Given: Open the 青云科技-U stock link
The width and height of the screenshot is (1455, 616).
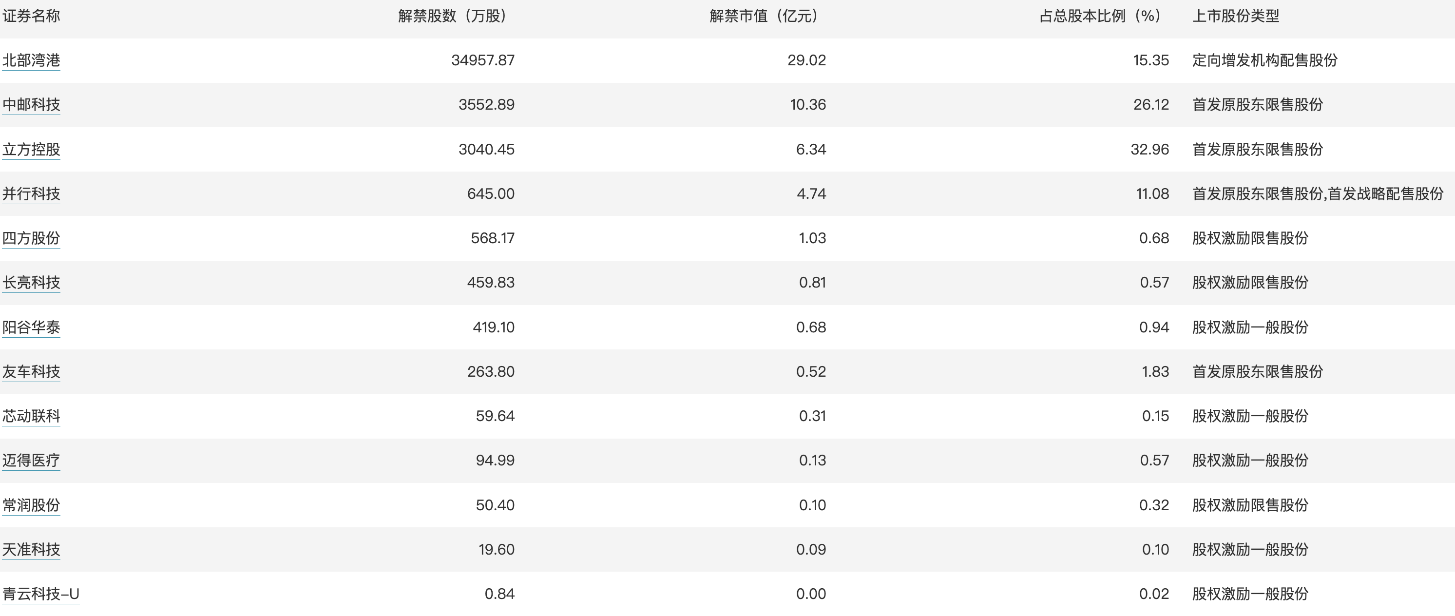Looking at the screenshot, I should pyautogui.click(x=40, y=594).
